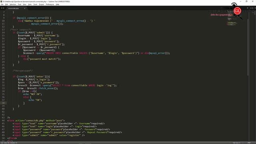
Task: Click the 'password must match!' die line
Action: click(42, 59)
